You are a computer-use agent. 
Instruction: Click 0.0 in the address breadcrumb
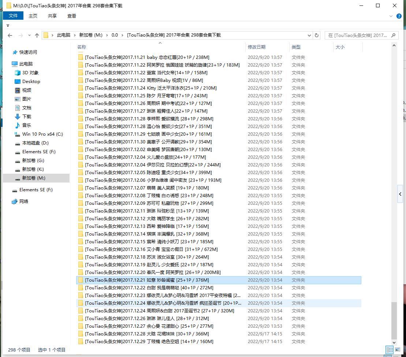click(x=115, y=35)
